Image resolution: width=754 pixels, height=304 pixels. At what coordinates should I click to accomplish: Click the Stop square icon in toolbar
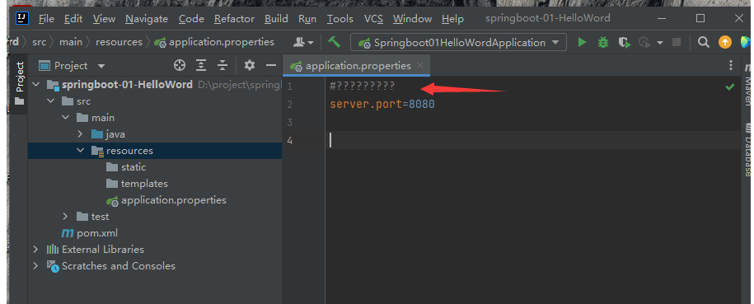[677, 42]
